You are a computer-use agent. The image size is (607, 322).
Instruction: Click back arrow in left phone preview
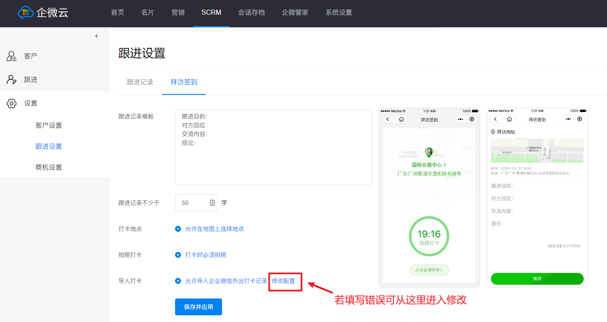(x=388, y=119)
